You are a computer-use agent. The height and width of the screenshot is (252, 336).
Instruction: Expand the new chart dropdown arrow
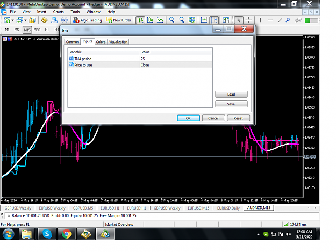[x=13, y=20]
